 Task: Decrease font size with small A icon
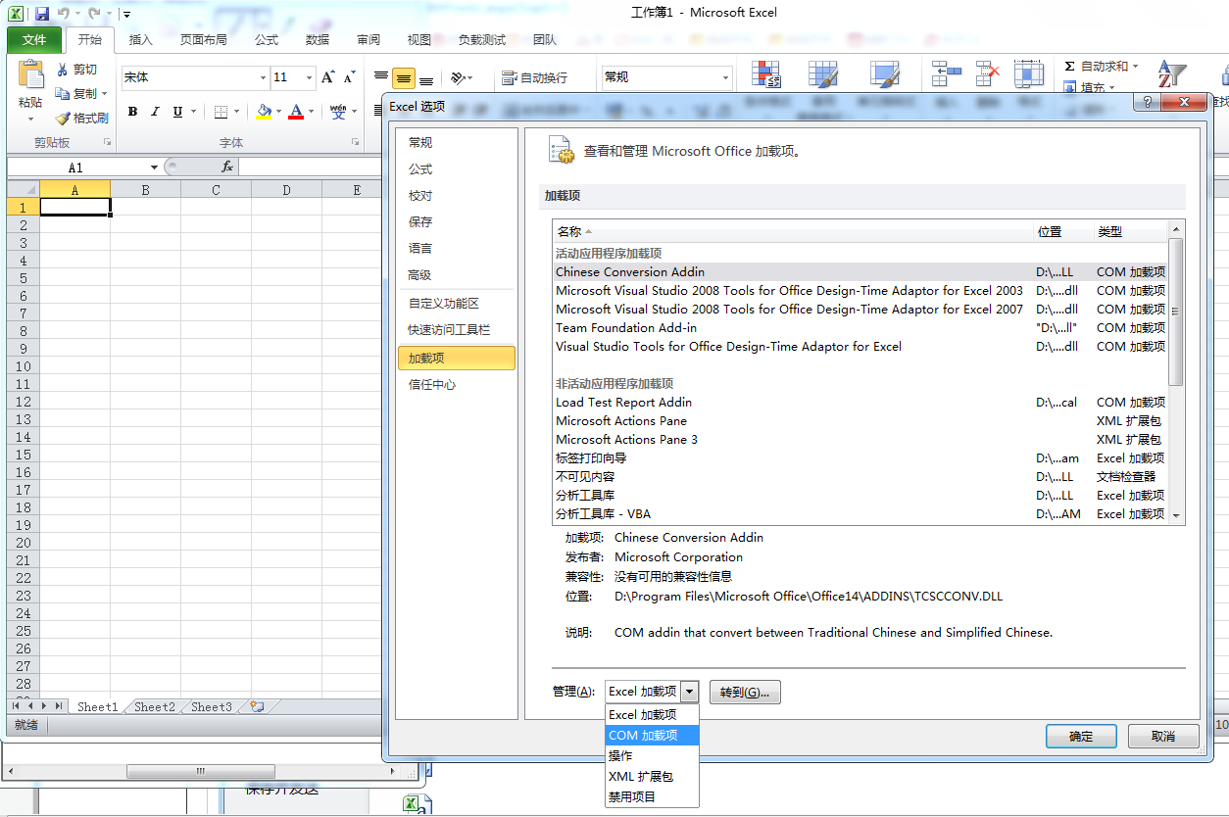349,77
